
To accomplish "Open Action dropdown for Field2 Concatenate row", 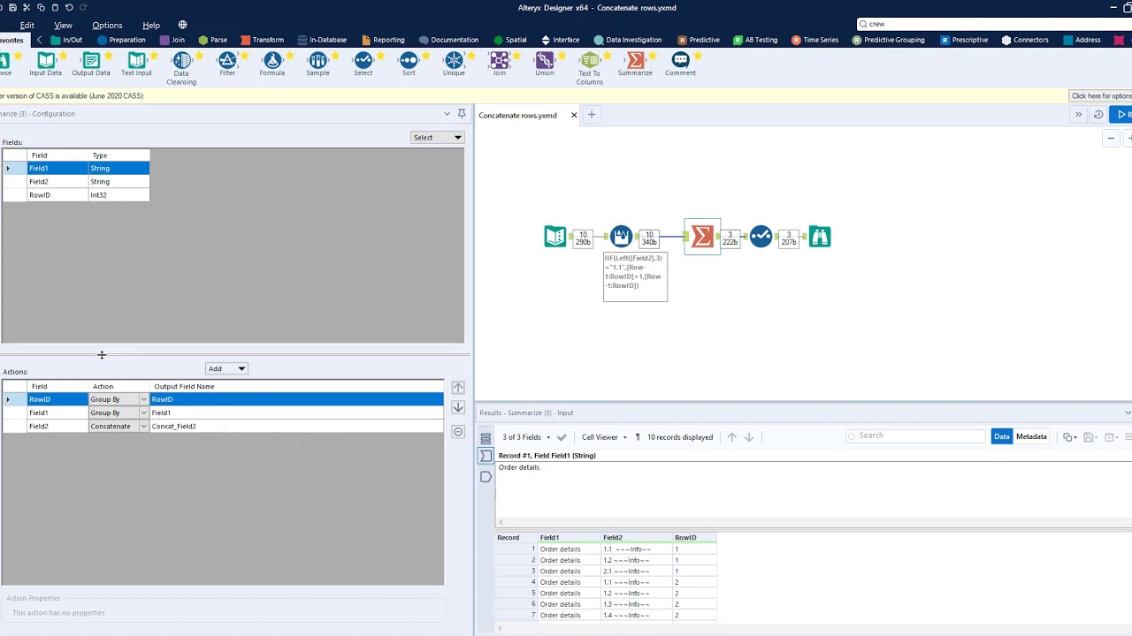I will 143,426.
